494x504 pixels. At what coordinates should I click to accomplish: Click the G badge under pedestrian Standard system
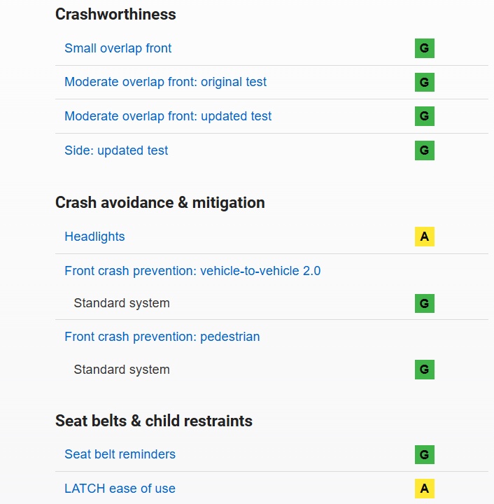click(x=424, y=370)
